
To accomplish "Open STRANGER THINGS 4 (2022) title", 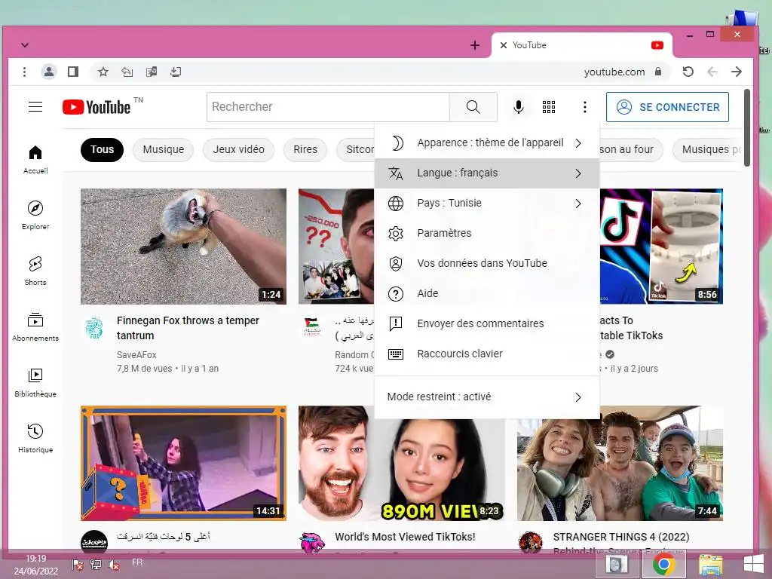I will coord(621,537).
